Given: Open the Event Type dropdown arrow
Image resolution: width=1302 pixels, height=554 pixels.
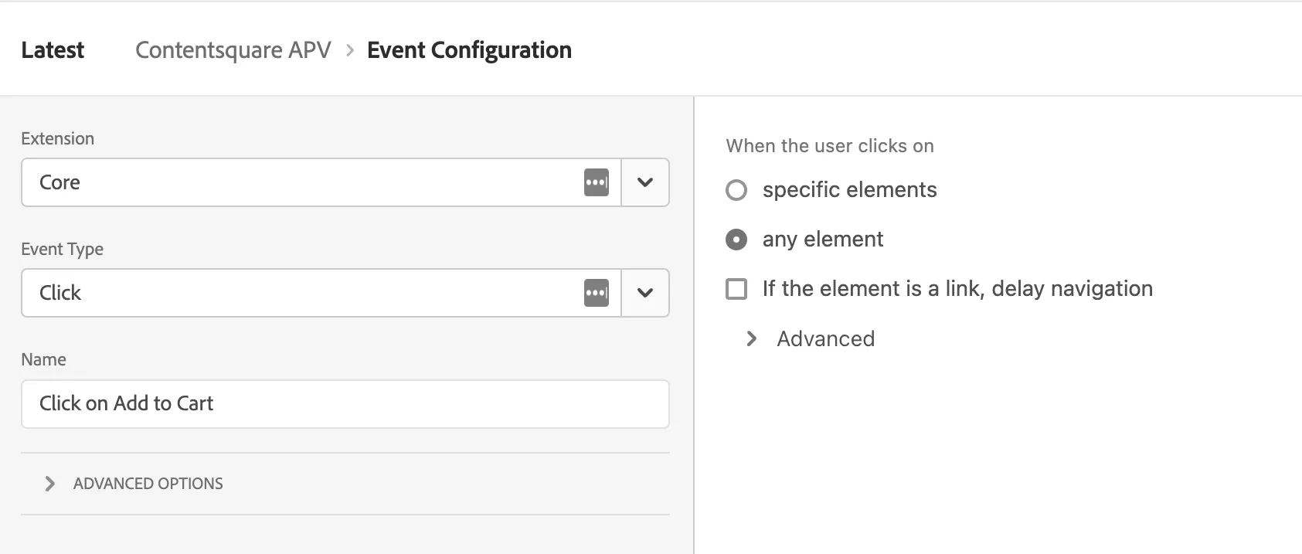Looking at the screenshot, I should [x=645, y=293].
